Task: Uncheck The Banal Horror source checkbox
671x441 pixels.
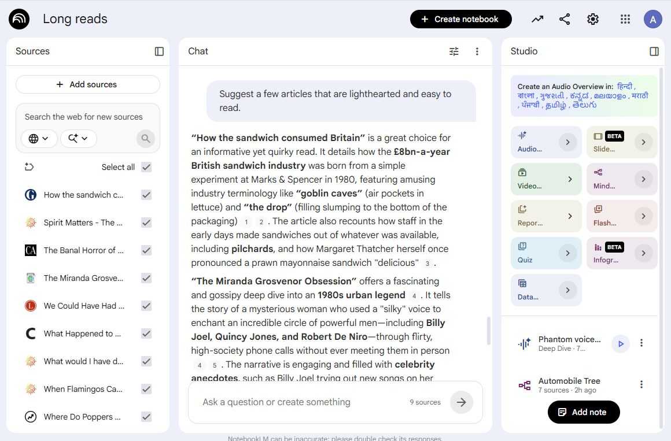Action: (x=146, y=250)
